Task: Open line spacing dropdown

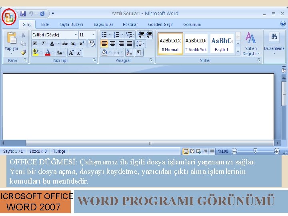Action: point(140,44)
